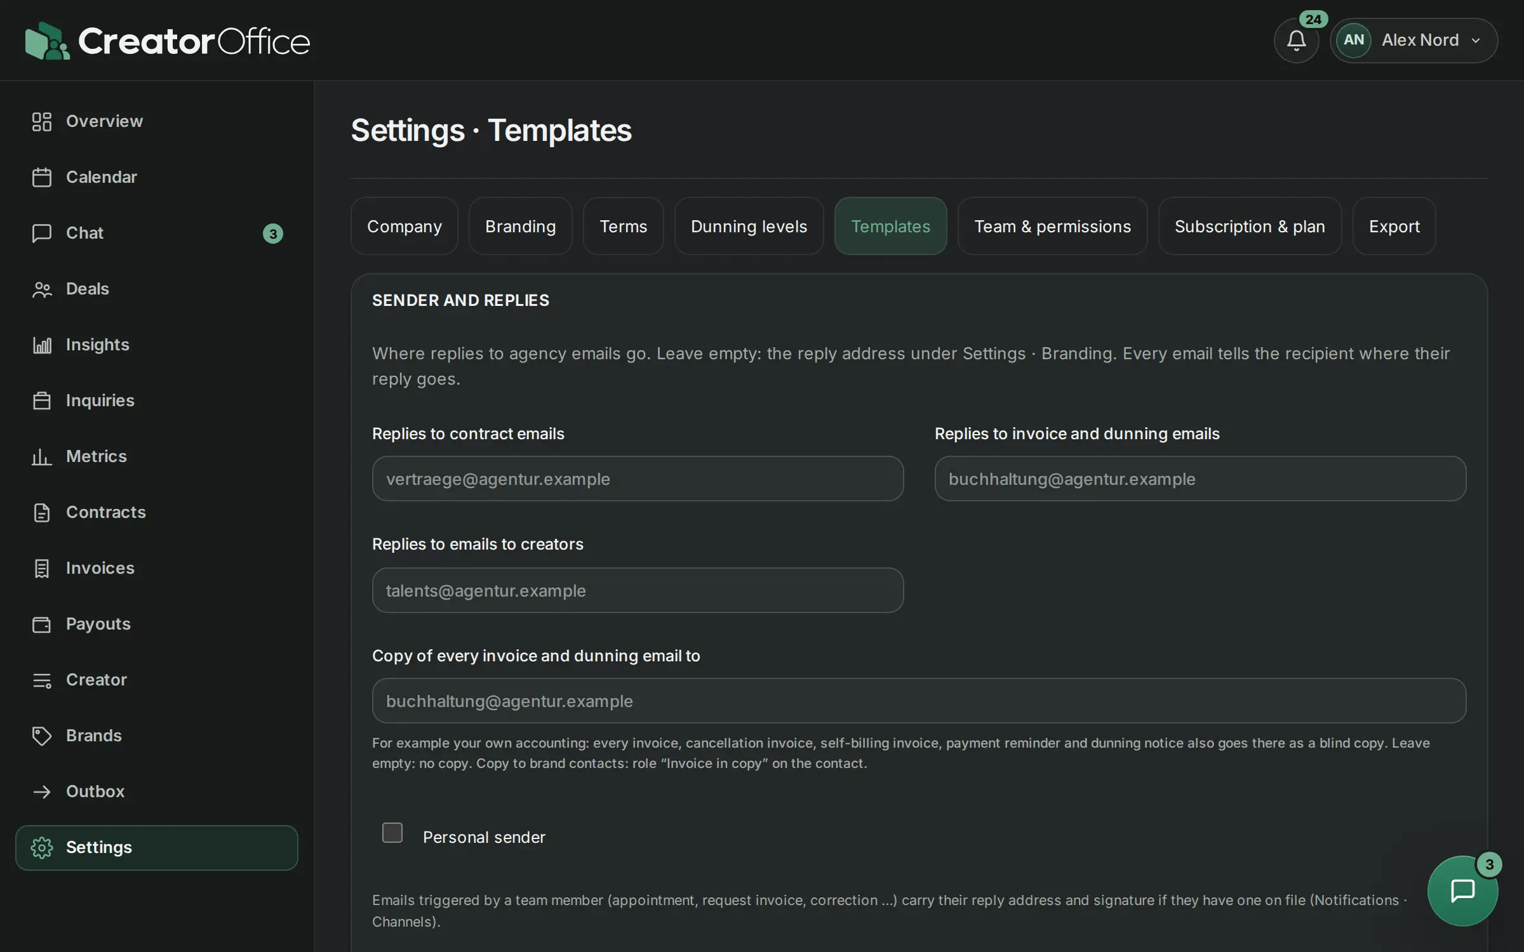Click the Insights chart icon

(x=42, y=345)
